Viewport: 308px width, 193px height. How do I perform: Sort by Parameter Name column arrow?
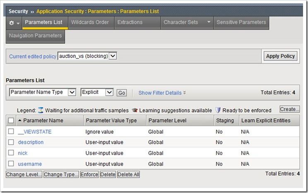pos(20,121)
